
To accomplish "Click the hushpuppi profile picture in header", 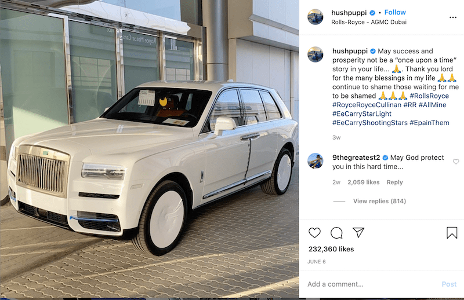I will (315, 17).
